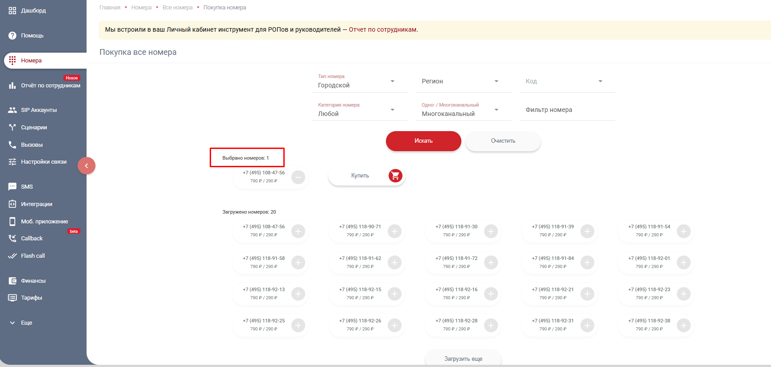771x367 pixels.
Task: Click the SMS message icon
Action: tap(12, 187)
